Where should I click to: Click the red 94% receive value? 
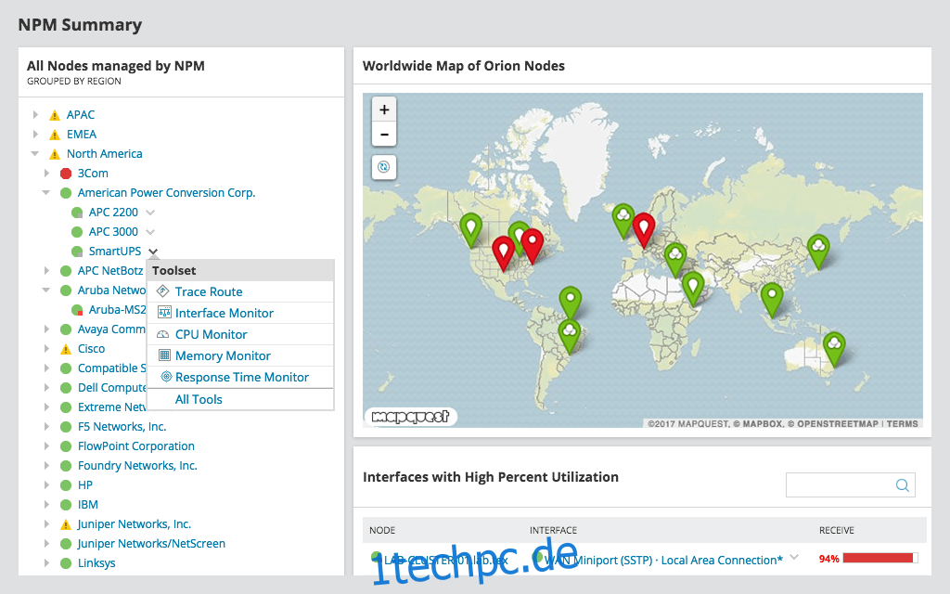[828, 559]
